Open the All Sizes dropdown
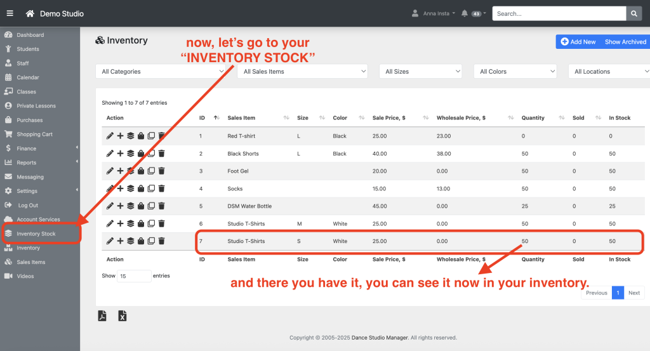 [x=421, y=71]
